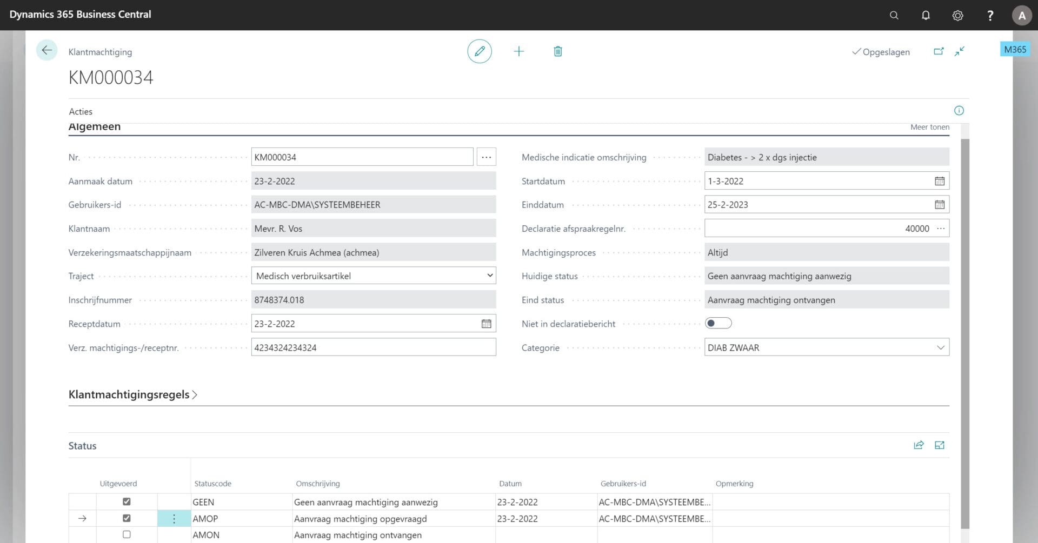The image size is (1038, 543).
Task: Expand Status section to full view icon
Action: pos(940,445)
